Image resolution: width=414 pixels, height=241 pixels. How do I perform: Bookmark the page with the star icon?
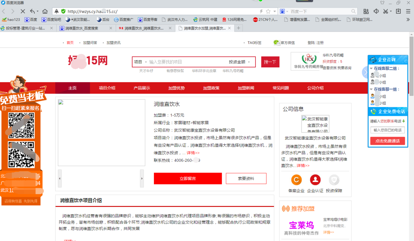[268, 11]
